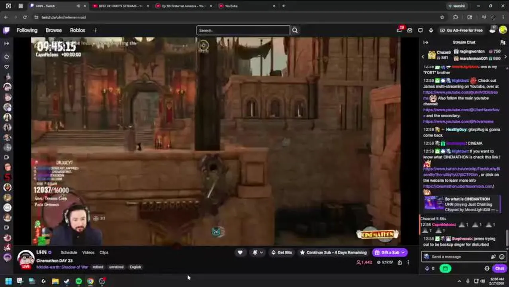Switch to Ep 56: Fraternal America tab
Viewport: 509px width, 287px height.
click(183, 6)
